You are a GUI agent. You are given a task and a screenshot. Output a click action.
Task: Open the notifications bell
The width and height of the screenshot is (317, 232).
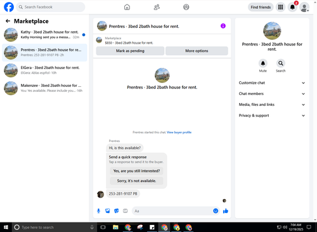click(x=292, y=7)
